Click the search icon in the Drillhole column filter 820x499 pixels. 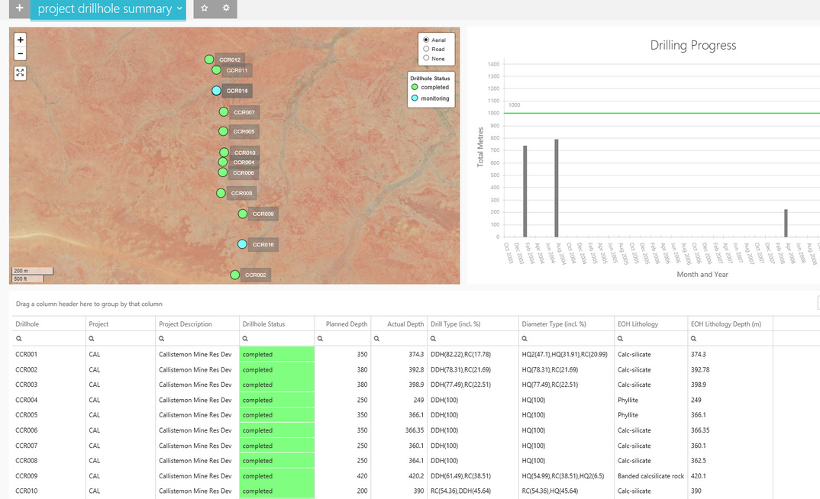click(18, 337)
